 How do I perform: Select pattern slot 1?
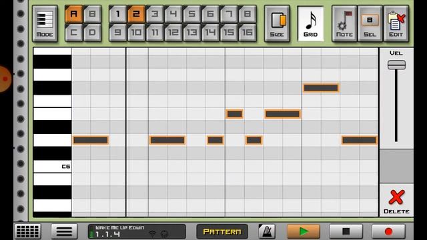[117, 14]
